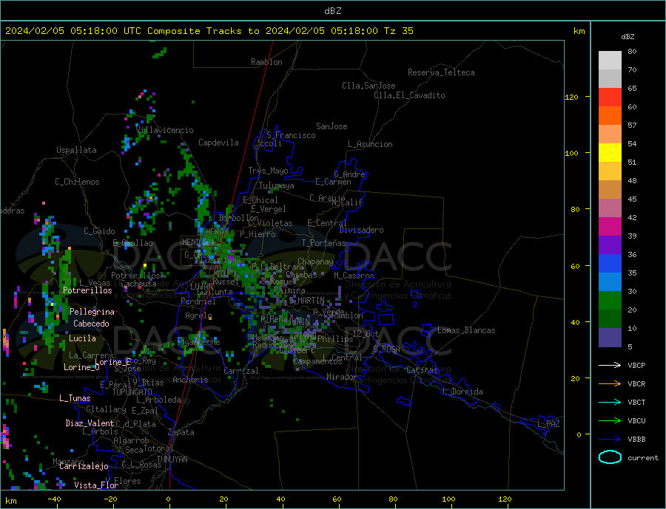Screen dimensions: 666x509
Task: Pick the 5 dBZ dark purple band
Action: click(x=610, y=337)
